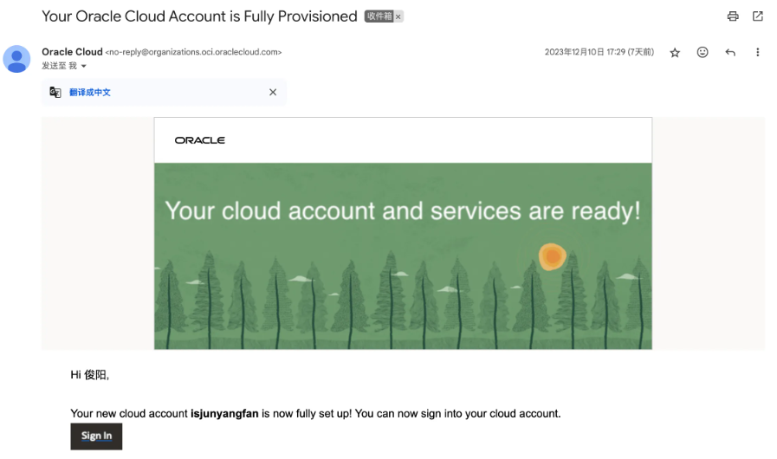
Task: Add an emoji reaction to the email
Action: tap(703, 53)
